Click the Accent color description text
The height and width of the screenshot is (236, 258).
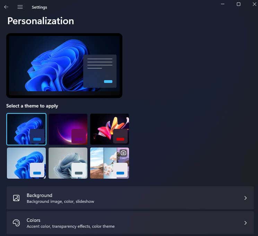[71, 226]
